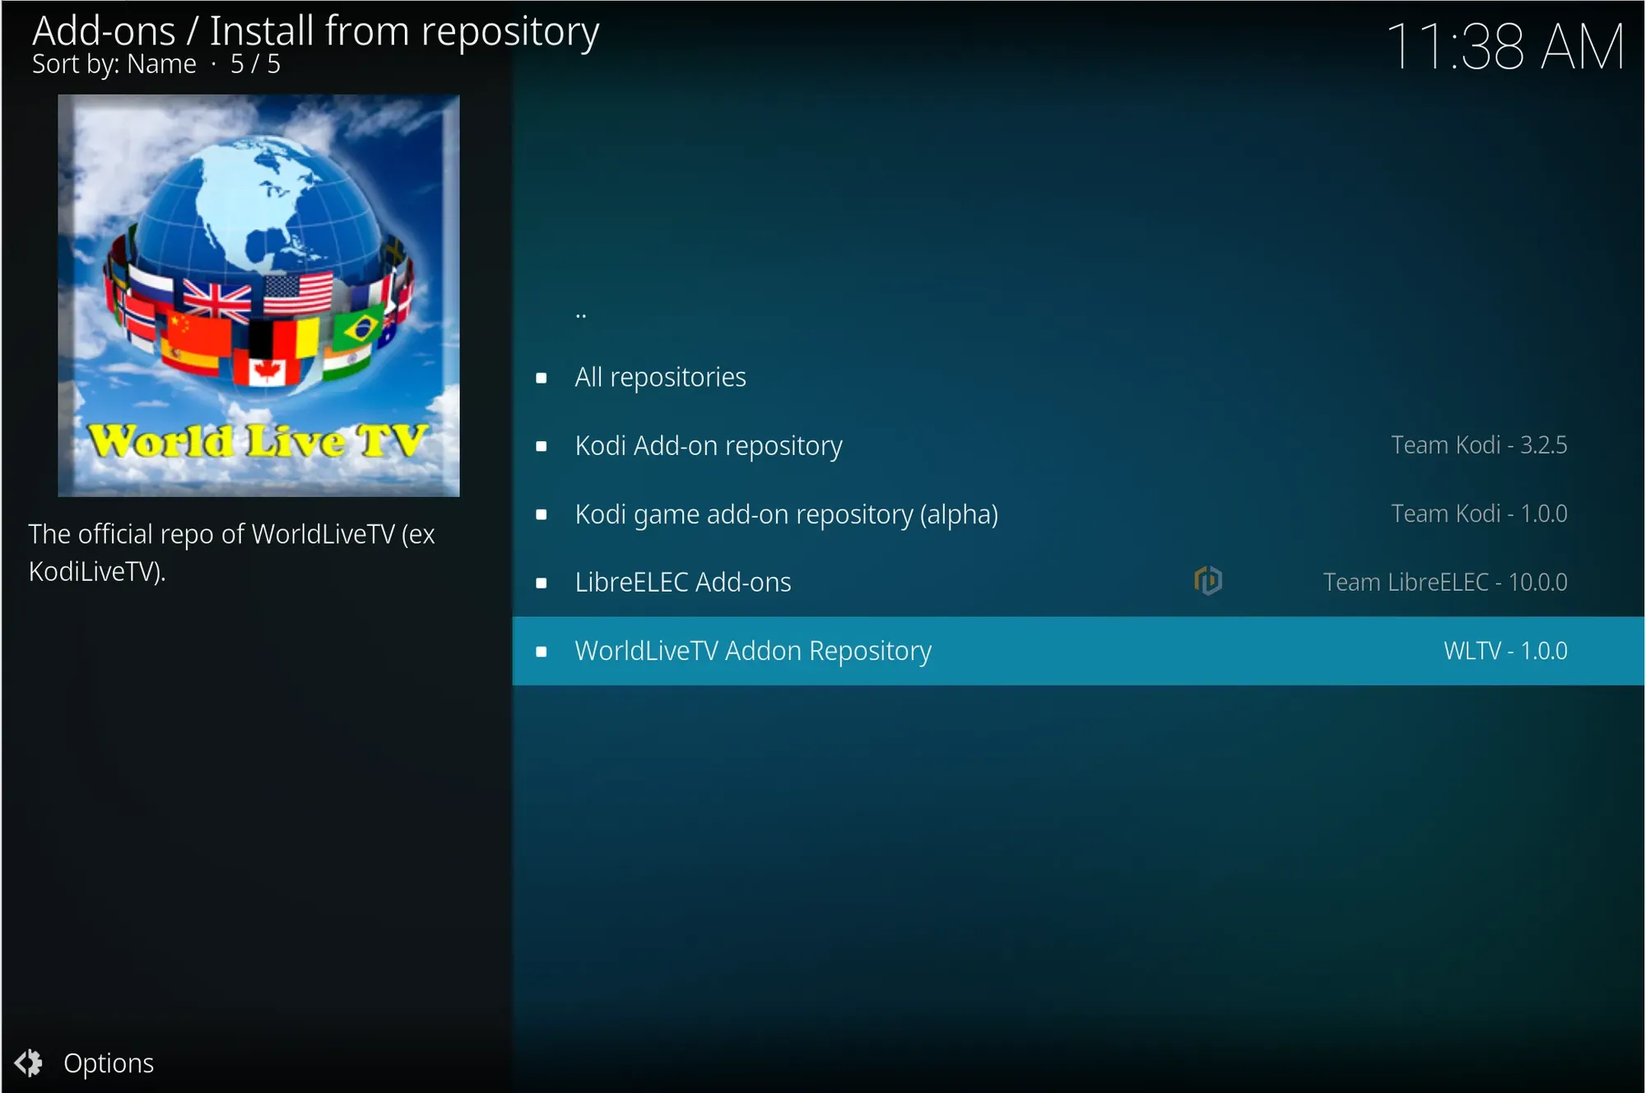Open Kodi Add-on repository
1646x1093 pixels.
point(1078,445)
